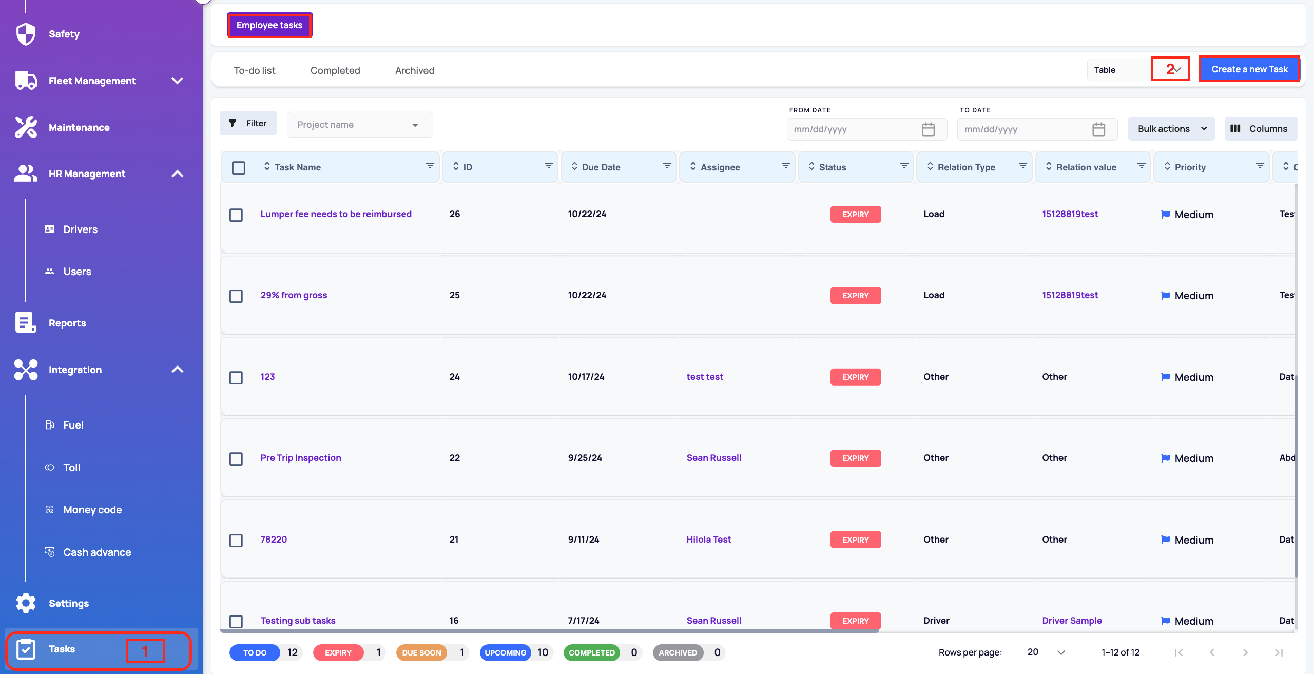This screenshot has height=674, width=1314.
Task: Switch to the Completed tab
Action: [x=335, y=70]
